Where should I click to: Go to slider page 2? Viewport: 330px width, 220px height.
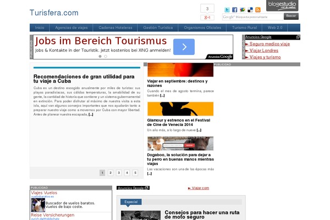point(111,173)
